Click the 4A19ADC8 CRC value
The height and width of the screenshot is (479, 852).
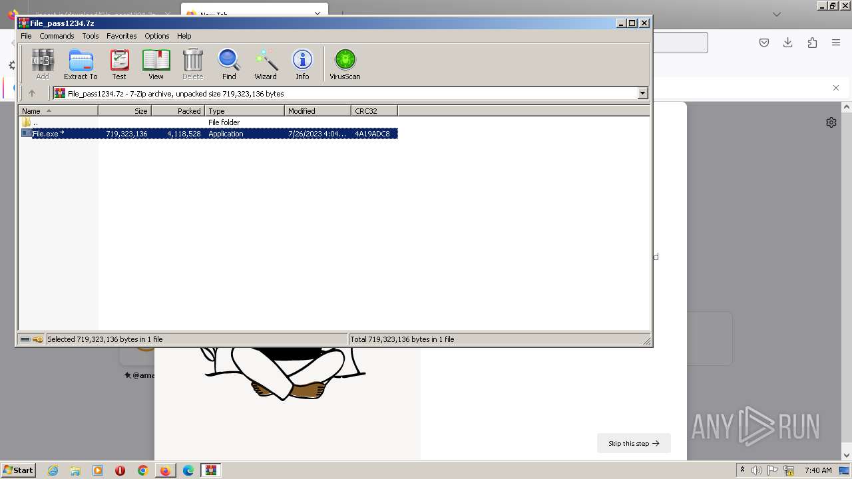(372, 134)
